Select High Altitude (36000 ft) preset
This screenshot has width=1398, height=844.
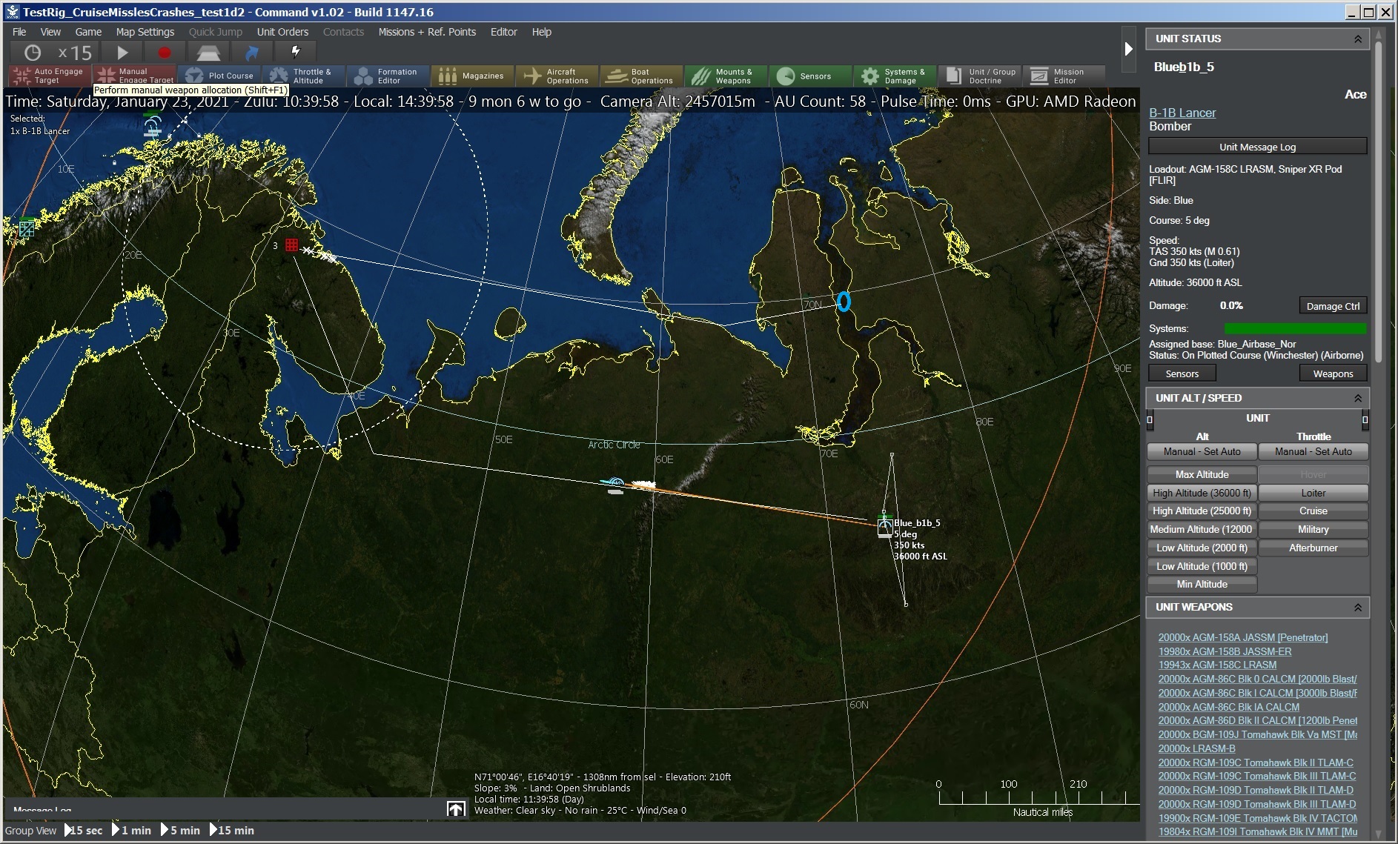point(1202,493)
